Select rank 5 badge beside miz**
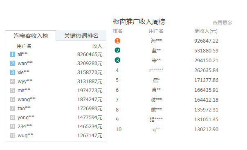247x150 pixels. point(12,90)
